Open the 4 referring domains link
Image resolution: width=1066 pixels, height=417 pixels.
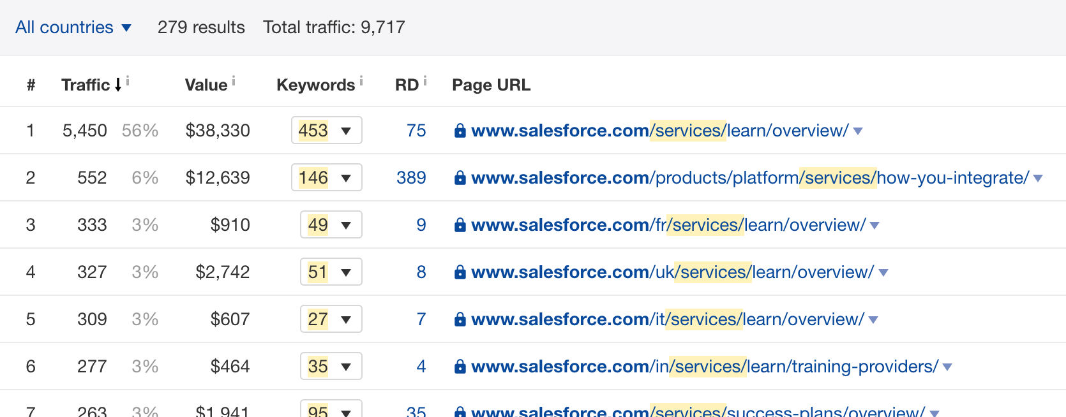pos(421,367)
